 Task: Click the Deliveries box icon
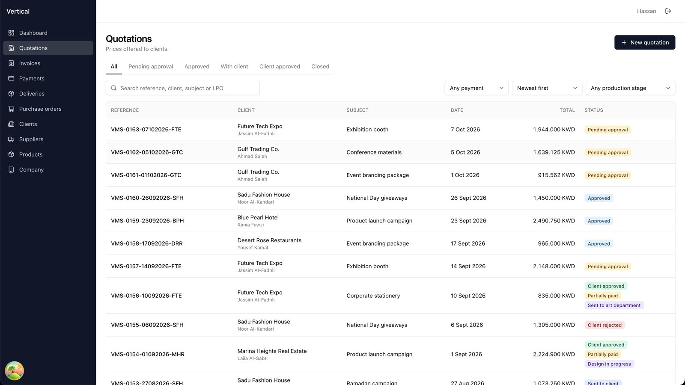(x=11, y=94)
